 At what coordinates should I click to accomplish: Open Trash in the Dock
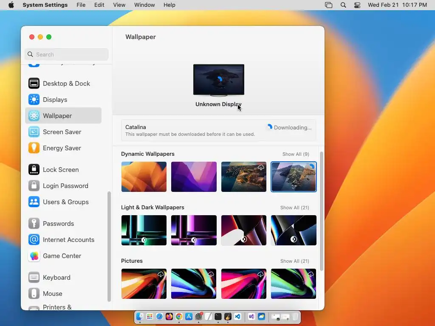[295, 316]
